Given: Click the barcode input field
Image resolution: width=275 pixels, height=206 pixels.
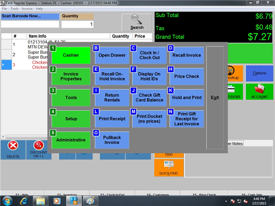Looking at the screenshot, I should pos(30,24).
